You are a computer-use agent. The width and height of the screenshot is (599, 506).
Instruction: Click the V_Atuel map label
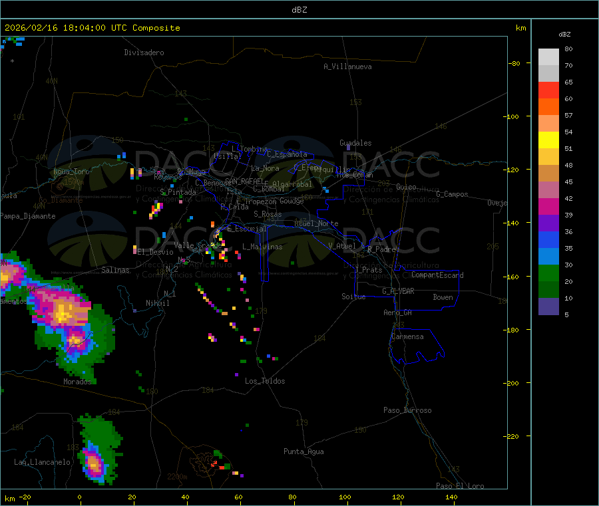[342, 246]
